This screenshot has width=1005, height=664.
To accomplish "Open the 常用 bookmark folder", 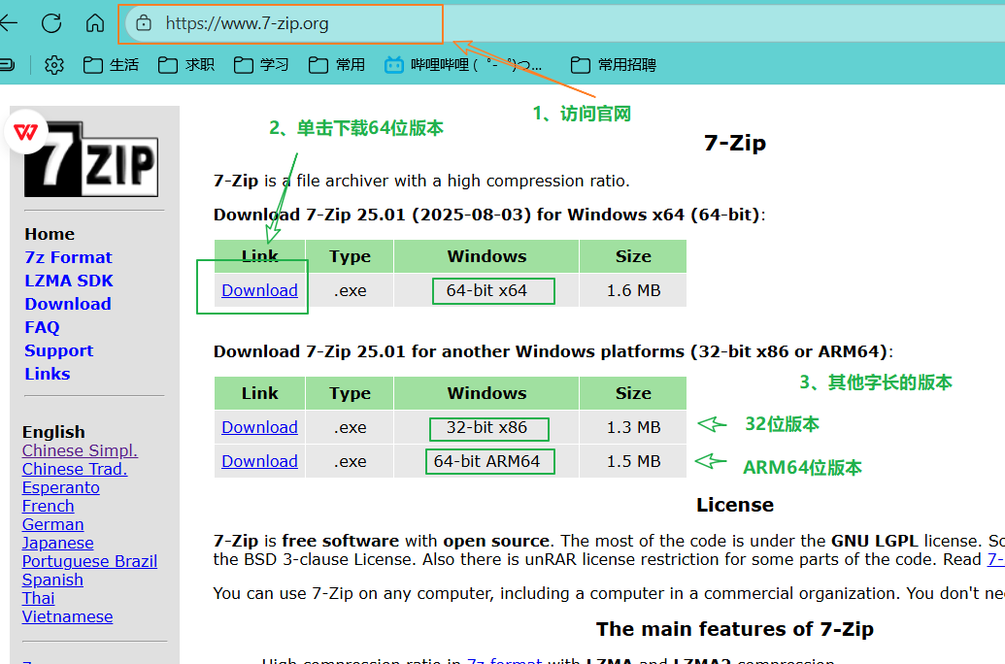I will [337, 65].
